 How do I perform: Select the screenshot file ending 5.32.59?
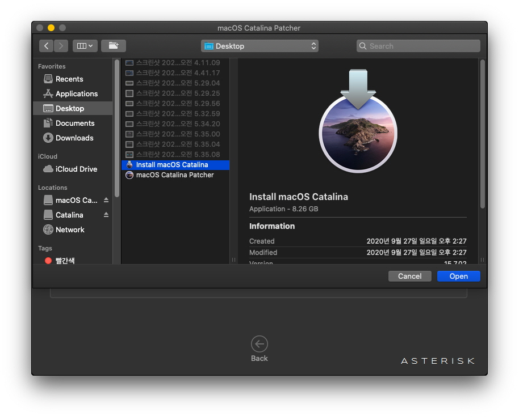175,113
